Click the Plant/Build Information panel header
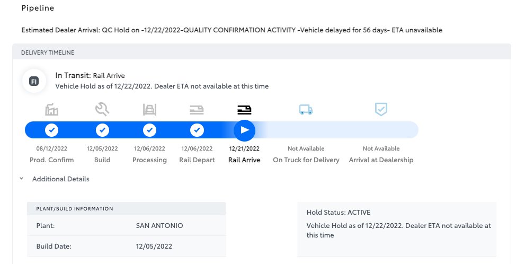This screenshot has height=264, width=516. point(127,209)
